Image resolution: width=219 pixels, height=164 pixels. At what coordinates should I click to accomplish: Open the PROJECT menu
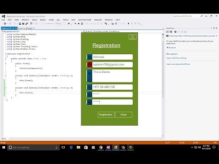(x=25, y=20)
